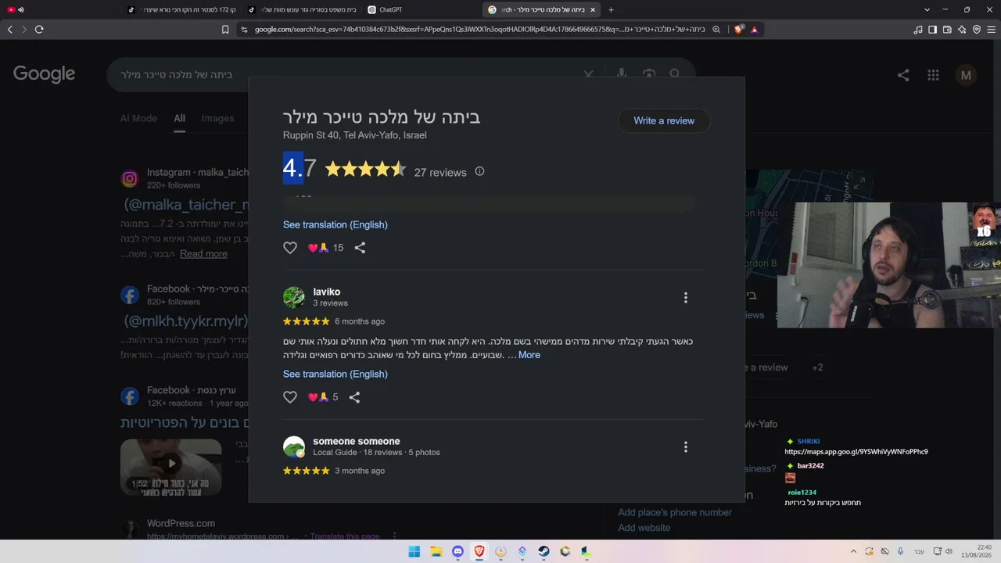Close the active Google search tab

[x=593, y=10]
